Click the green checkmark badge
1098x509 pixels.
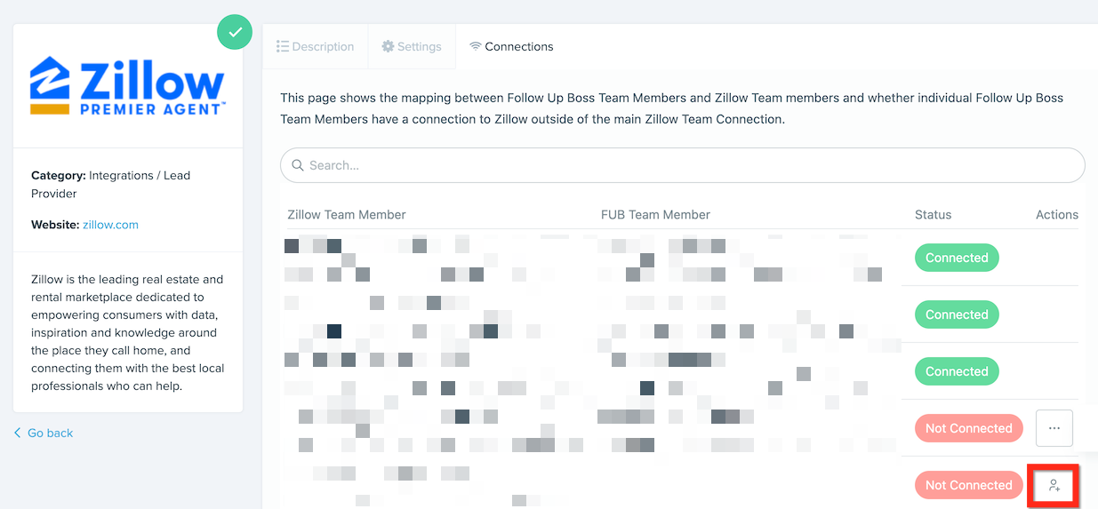click(x=235, y=32)
